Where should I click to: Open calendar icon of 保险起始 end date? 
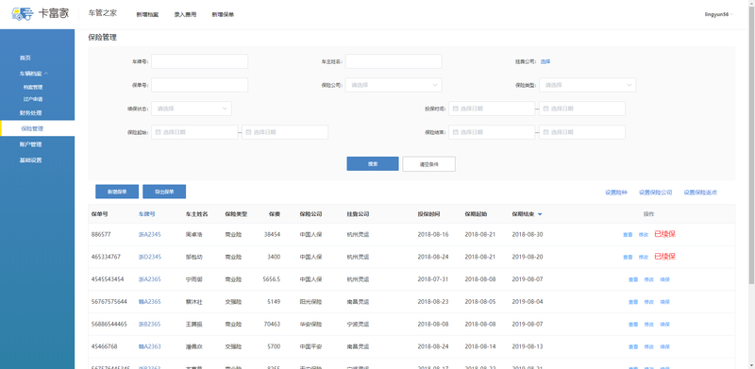point(248,132)
